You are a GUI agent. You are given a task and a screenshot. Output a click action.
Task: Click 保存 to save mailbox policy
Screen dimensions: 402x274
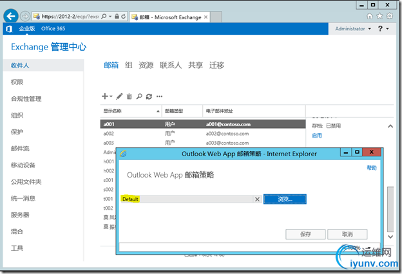tap(305, 234)
